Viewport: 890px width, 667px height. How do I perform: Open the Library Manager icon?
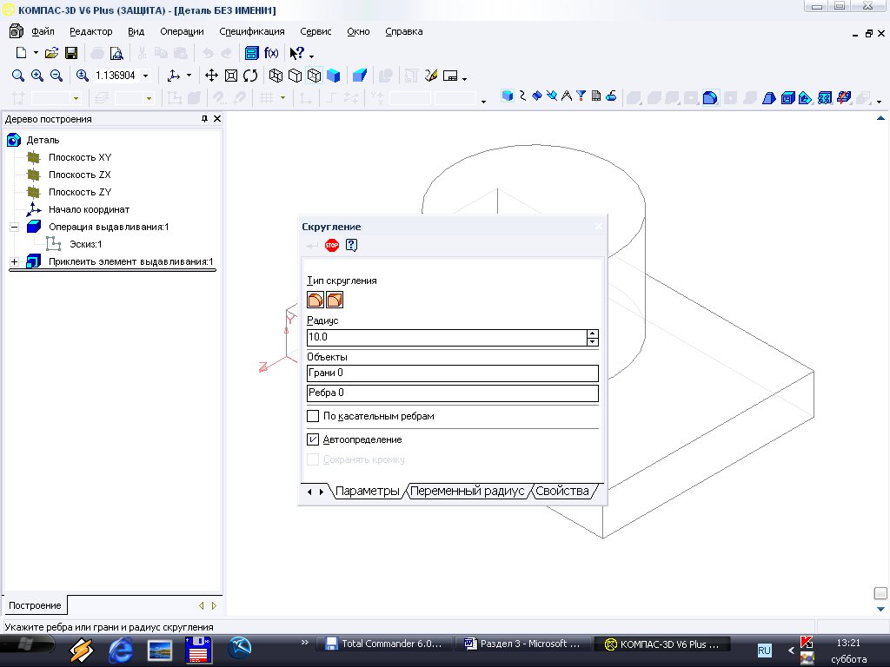tap(251, 53)
